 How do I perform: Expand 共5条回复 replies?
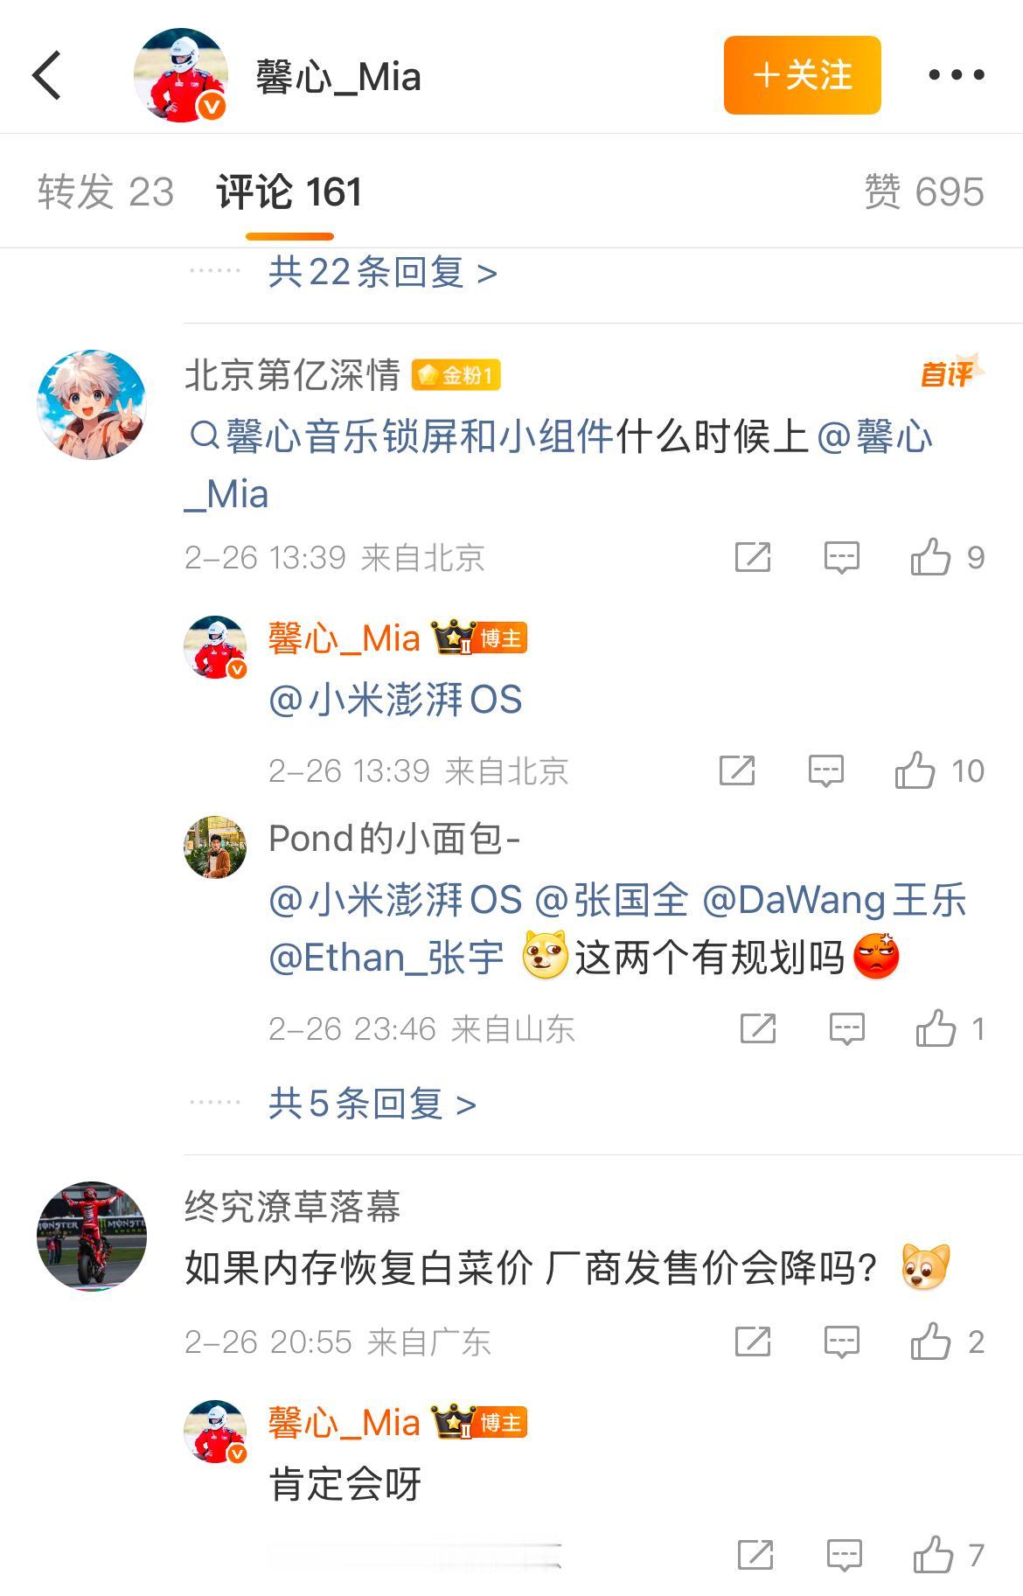(x=372, y=1104)
